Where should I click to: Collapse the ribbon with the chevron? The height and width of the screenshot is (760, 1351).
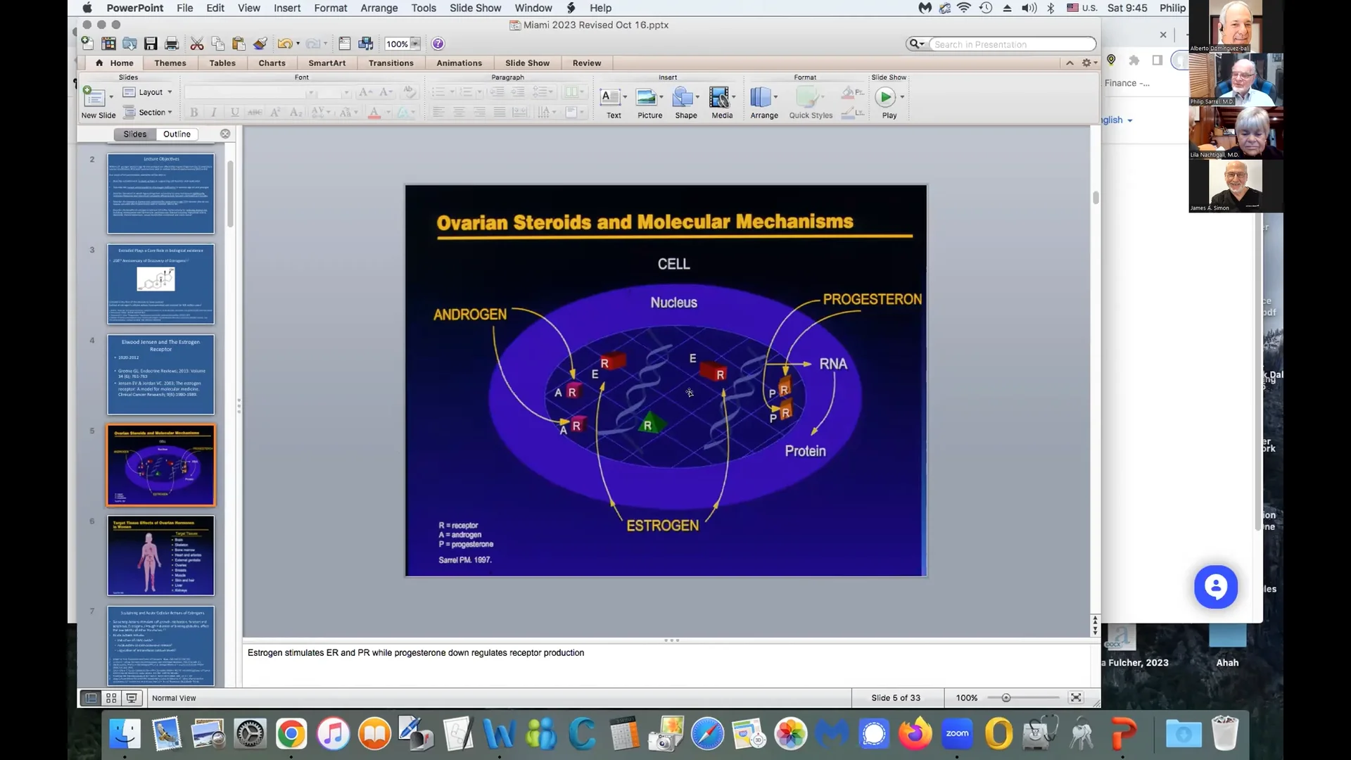[1070, 63]
